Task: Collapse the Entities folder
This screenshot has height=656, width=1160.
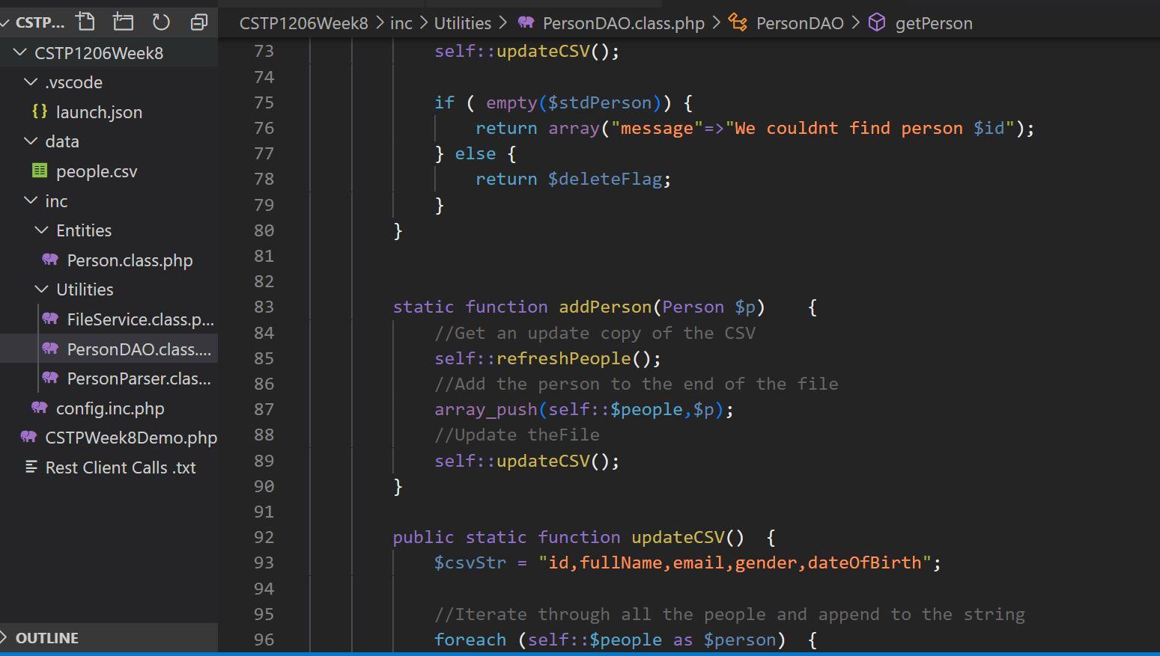Action: point(42,230)
